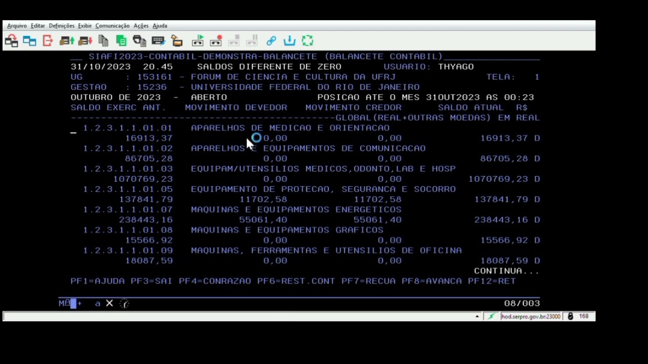This screenshot has width=648, height=364.
Task: Click PF8=AVANCA in the terminal footer
Action: (x=432, y=281)
